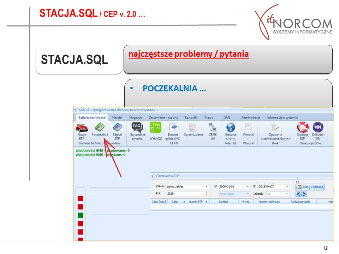Switch to Badania techniczne tab
339x254 pixels.
pos(92,117)
